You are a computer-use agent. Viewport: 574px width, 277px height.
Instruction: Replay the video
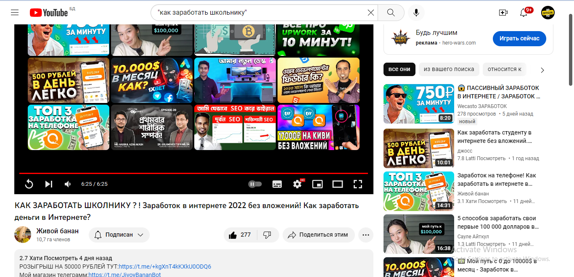(x=29, y=184)
